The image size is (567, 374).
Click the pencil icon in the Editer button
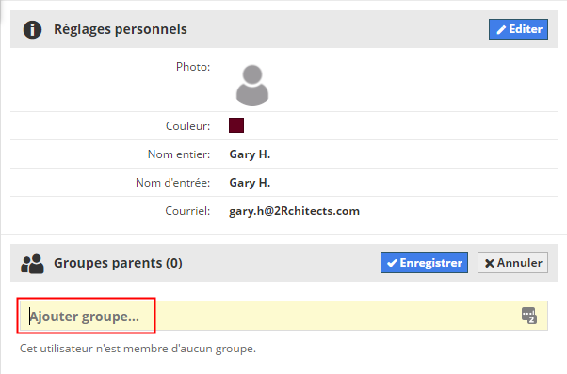coord(501,29)
